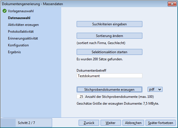
Task: Go back with the Zurück button
Action: click(89, 123)
